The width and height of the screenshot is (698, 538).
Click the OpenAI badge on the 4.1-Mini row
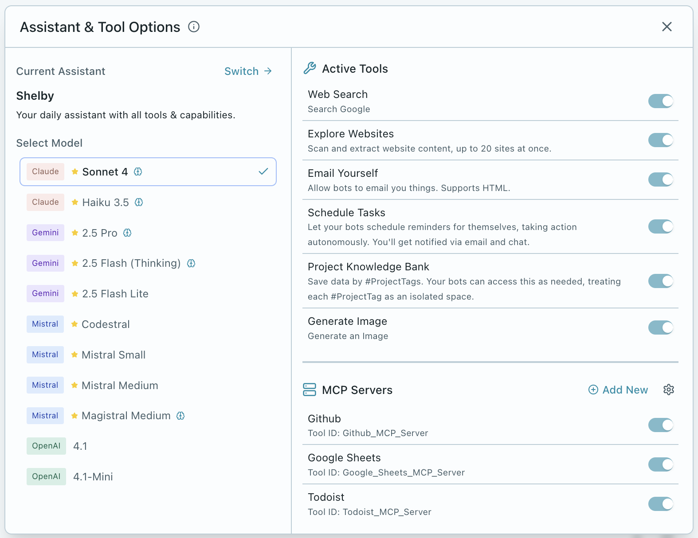pyautogui.click(x=46, y=476)
